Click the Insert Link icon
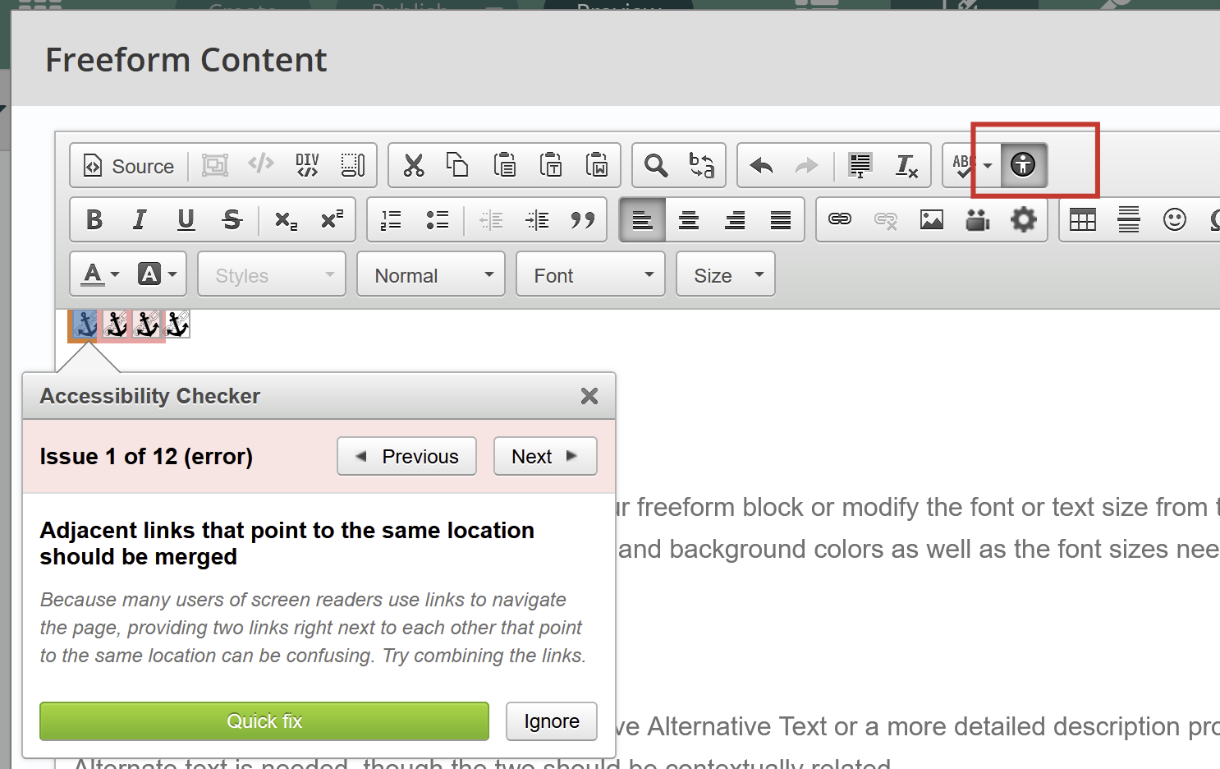Viewport: 1220px width, 769px height. pos(840,219)
